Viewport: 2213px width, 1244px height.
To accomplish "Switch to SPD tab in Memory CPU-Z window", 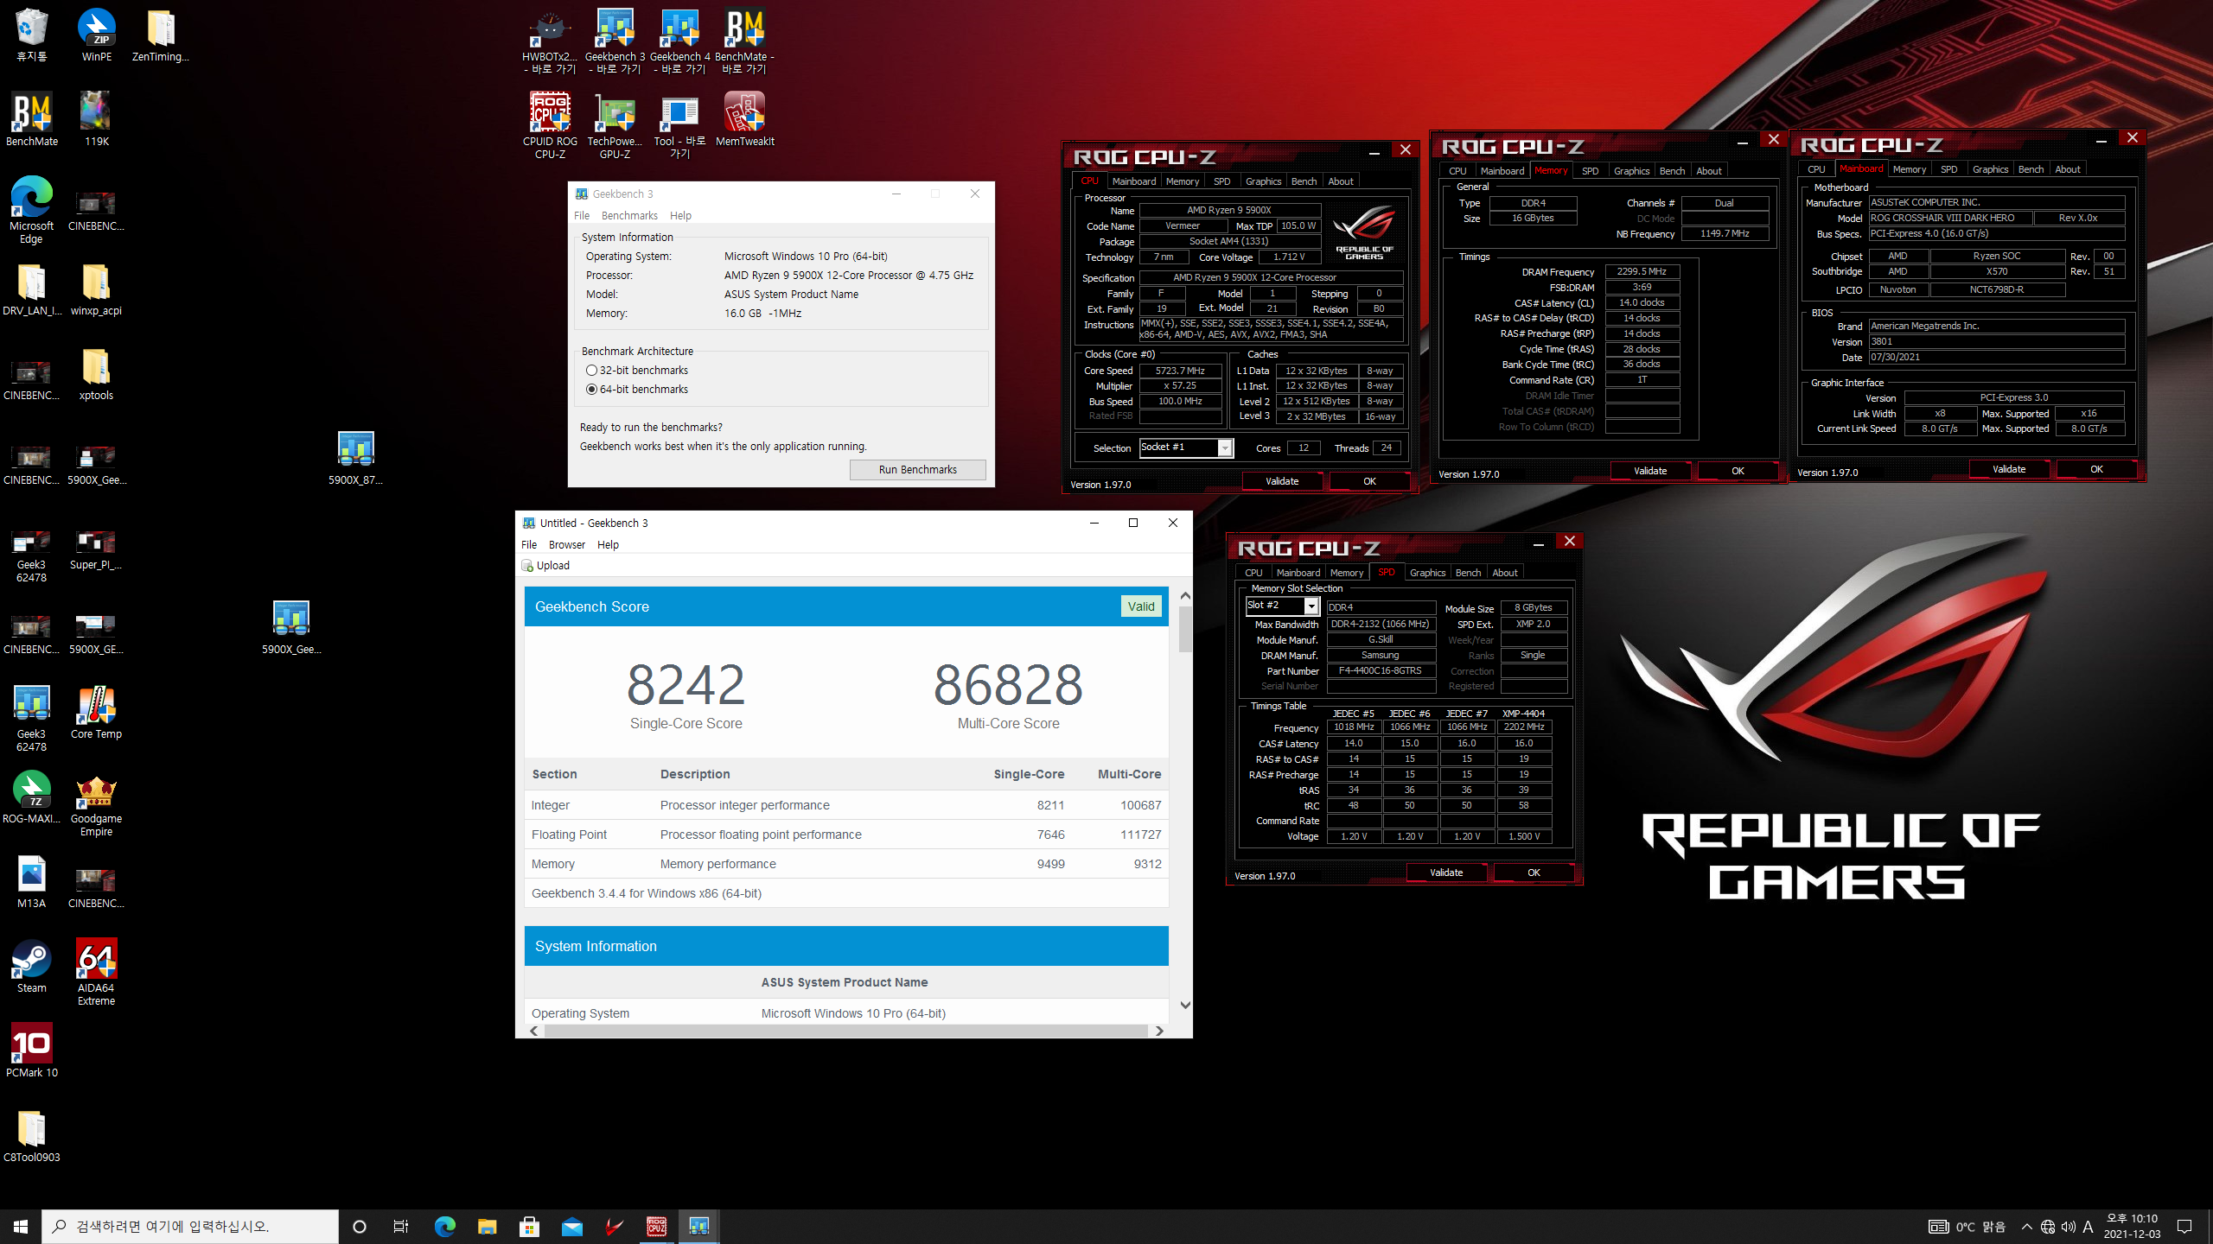I will [1590, 170].
